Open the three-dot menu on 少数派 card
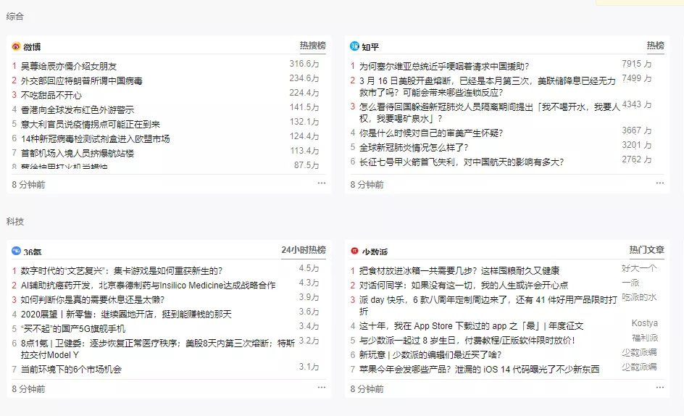Screen dimensions: 684x416 [x=660, y=387]
